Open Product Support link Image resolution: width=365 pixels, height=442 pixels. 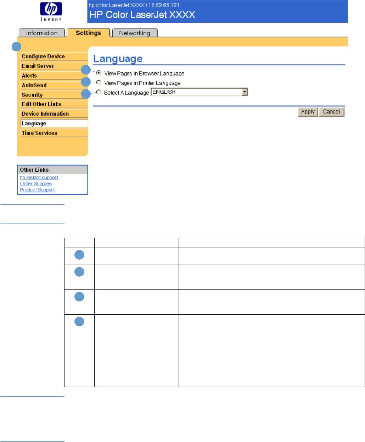tap(37, 190)
